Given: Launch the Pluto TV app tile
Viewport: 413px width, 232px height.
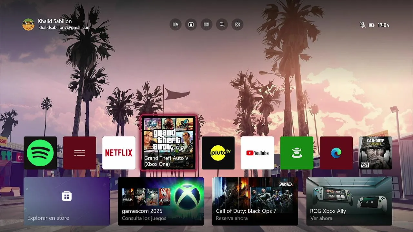Looking at the screenshot, I should pyautogui.click(x=218, y=153).
